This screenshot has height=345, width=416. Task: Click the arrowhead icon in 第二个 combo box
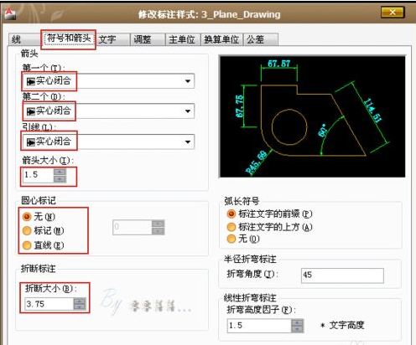pos(30,111)
